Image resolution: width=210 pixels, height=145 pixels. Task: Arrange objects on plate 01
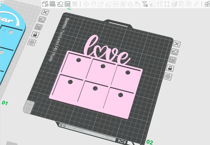click(38, 27)
